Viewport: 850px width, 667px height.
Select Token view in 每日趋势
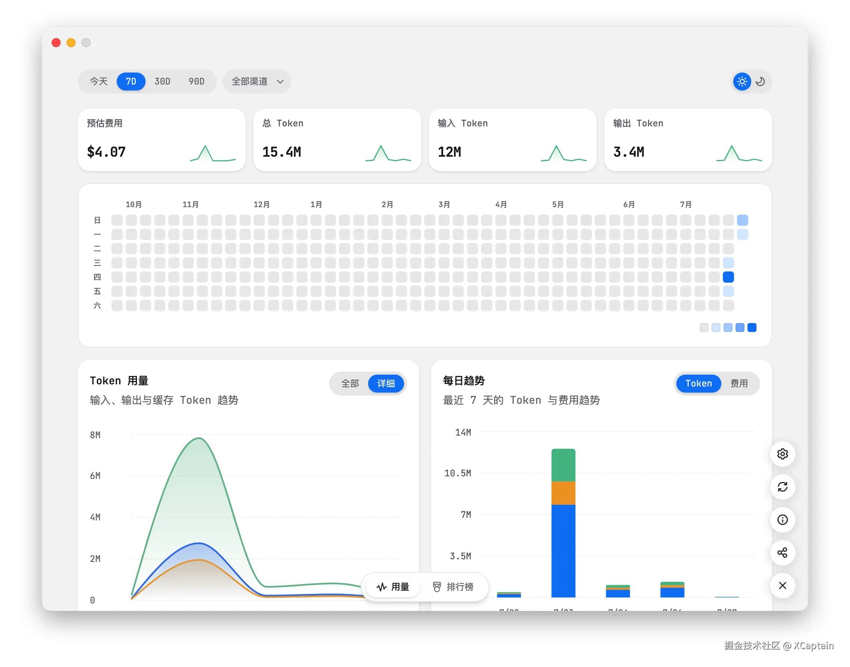tap(698, 384)
